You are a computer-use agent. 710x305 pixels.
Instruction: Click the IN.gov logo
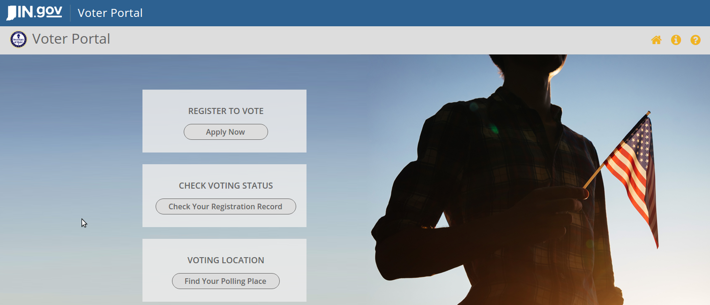pyautogui.click(x=34, y=13)
